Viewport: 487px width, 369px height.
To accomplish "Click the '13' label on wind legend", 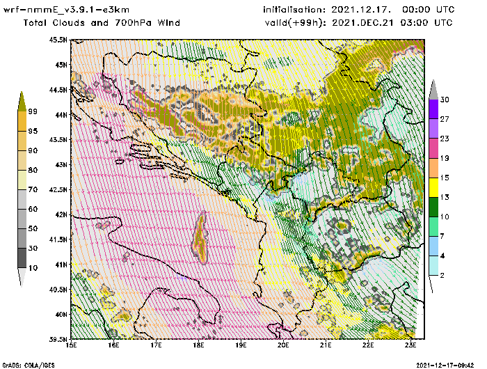I will pos(445,198).
